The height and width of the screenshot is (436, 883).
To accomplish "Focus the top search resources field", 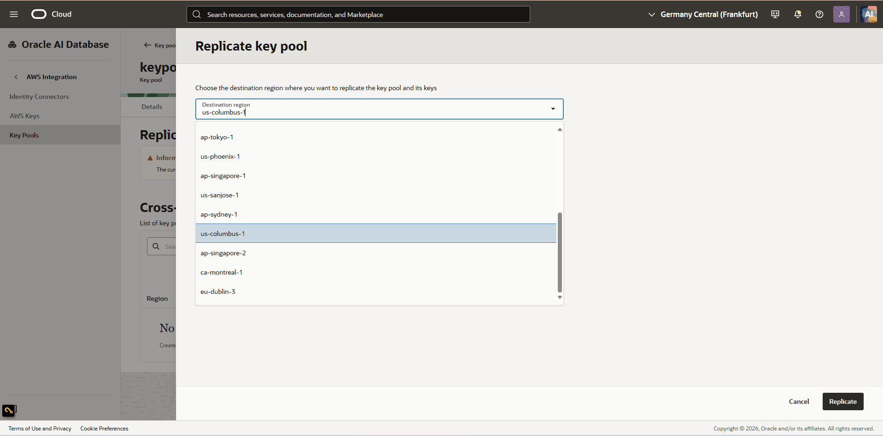I will click(358, 14).
